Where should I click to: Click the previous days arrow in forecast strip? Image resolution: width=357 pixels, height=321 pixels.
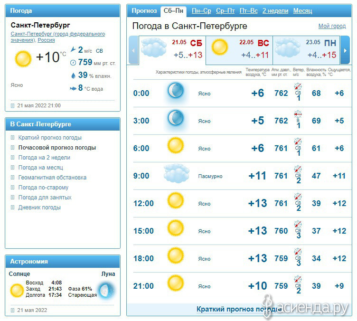(134, 50)
